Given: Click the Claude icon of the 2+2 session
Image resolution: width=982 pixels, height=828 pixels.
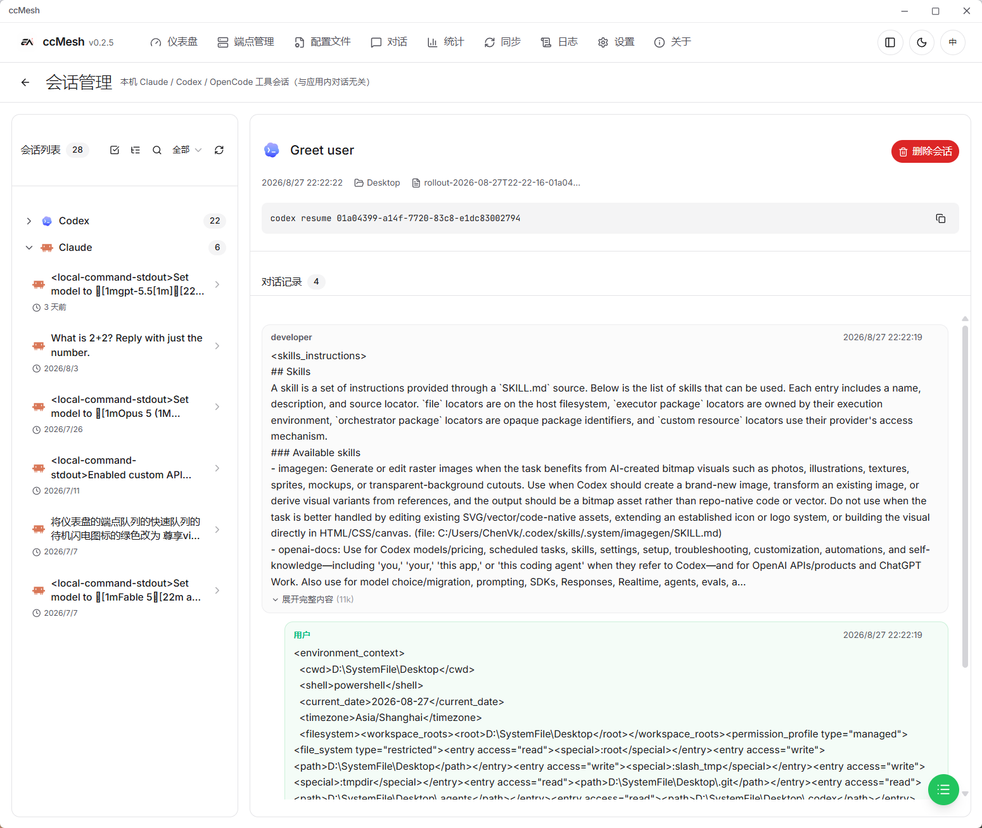Looking at the screenshot, I should (39, 346).
